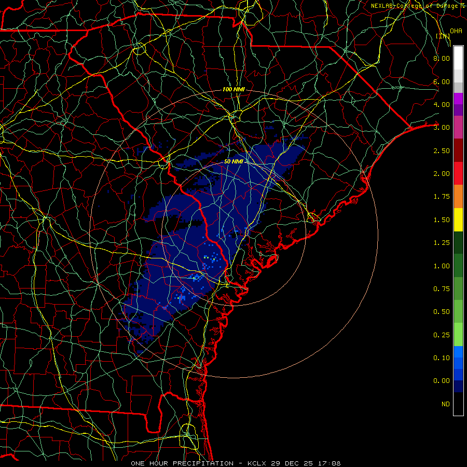467x467 pixels.
Task: Click the pink 3.00 inch legend swatch
Action: click(x=458, y=127)
